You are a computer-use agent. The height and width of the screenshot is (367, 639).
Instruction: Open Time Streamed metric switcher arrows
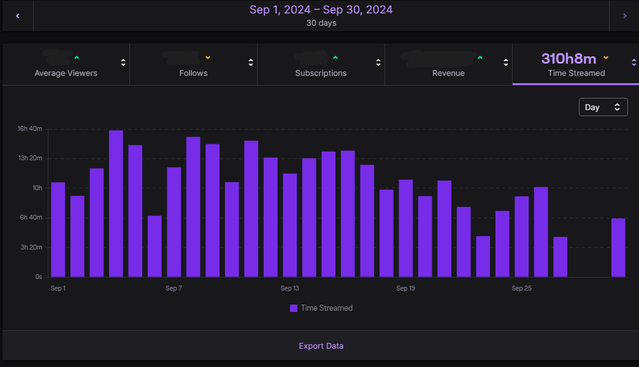(633, 62)
